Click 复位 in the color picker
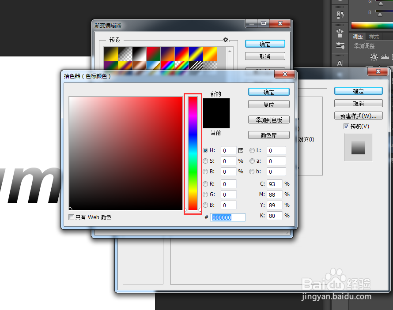 click(268, 104)
